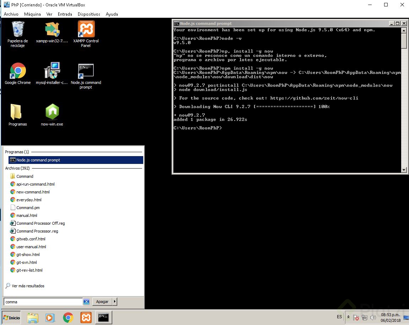Select the xampp-win32 installer desktop icon
409x325 pixels.
point(52,32)
